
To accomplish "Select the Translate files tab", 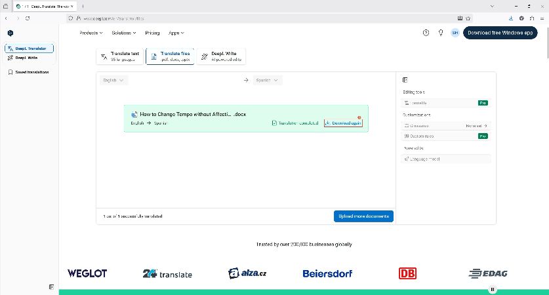I will [170, 56].
